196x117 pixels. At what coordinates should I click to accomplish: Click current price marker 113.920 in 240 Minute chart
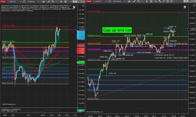coord(192,29)
